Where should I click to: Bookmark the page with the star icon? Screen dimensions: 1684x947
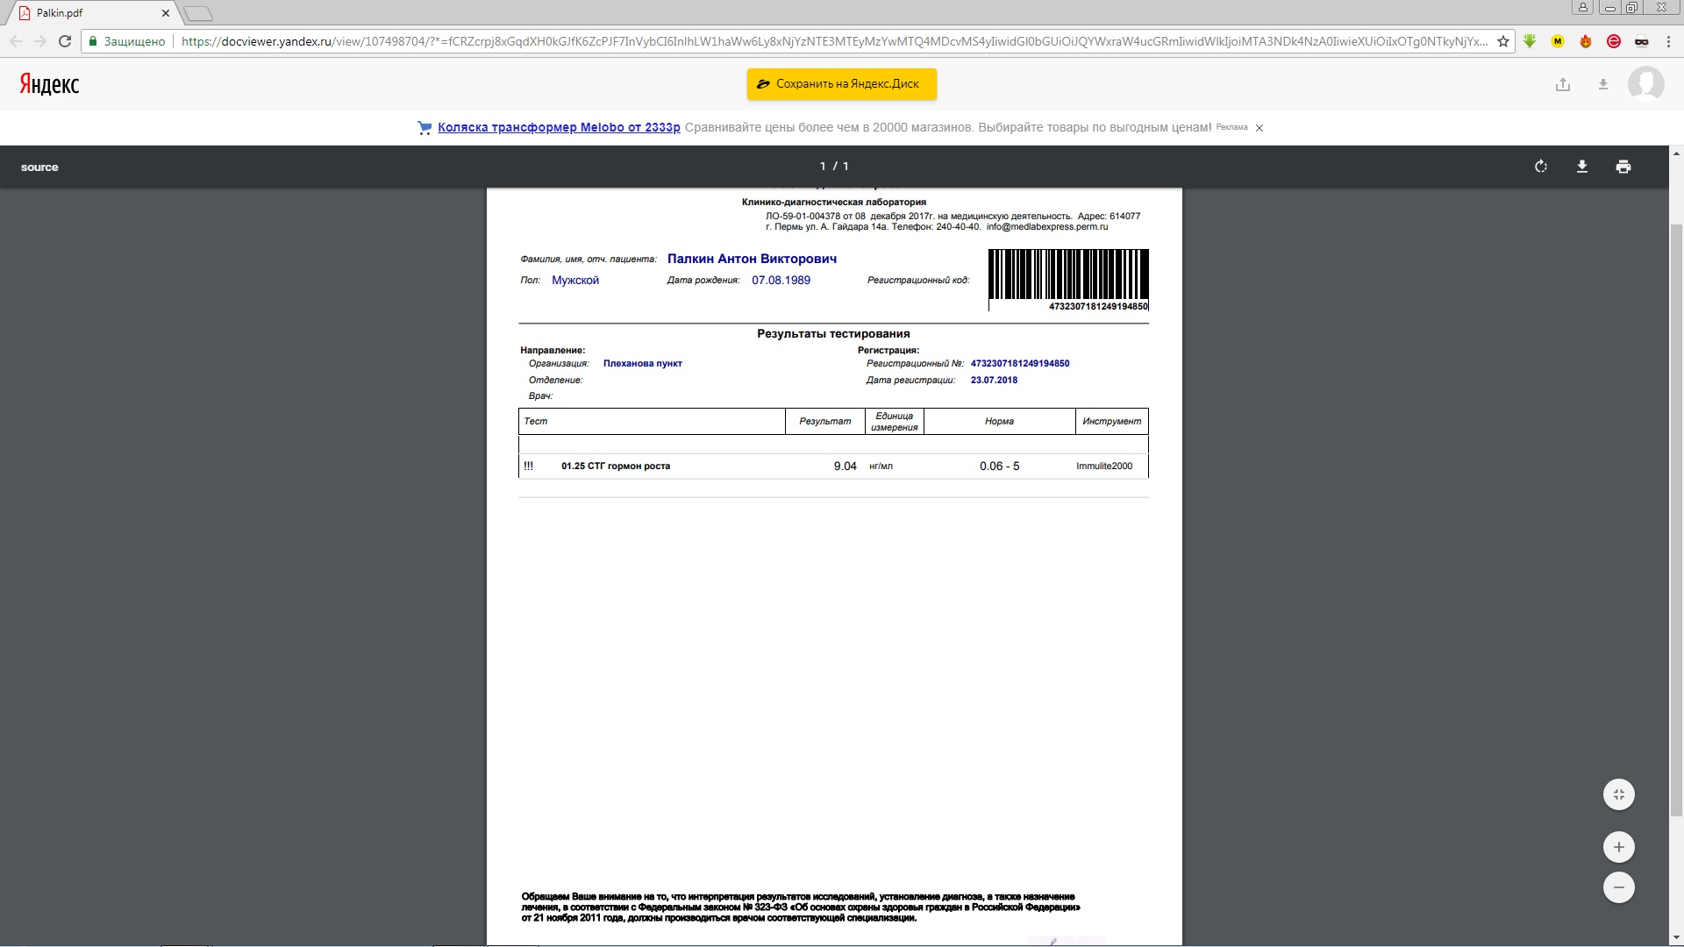tap(1503, 41)
